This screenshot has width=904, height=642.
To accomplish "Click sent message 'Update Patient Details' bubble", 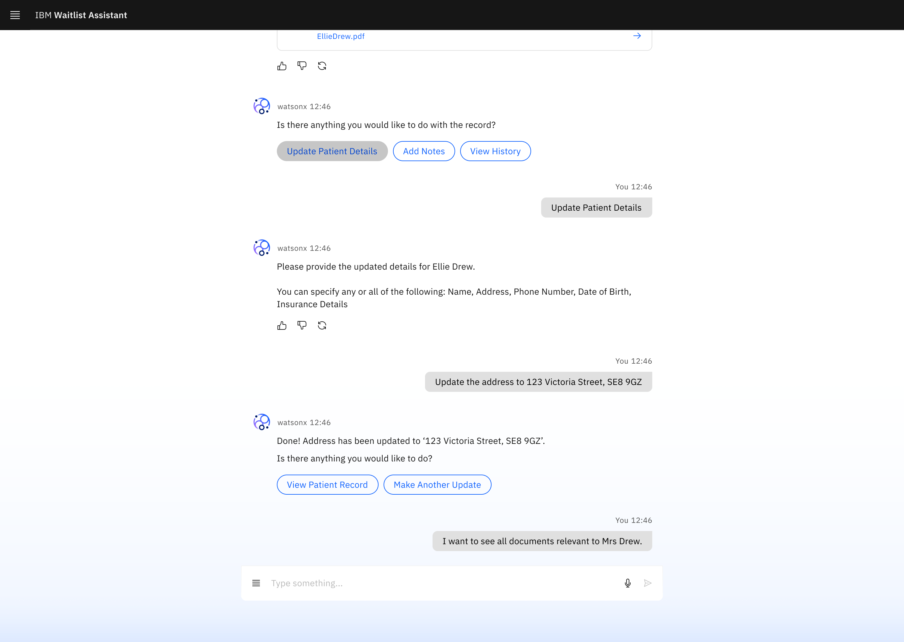I will coord(596,208).
